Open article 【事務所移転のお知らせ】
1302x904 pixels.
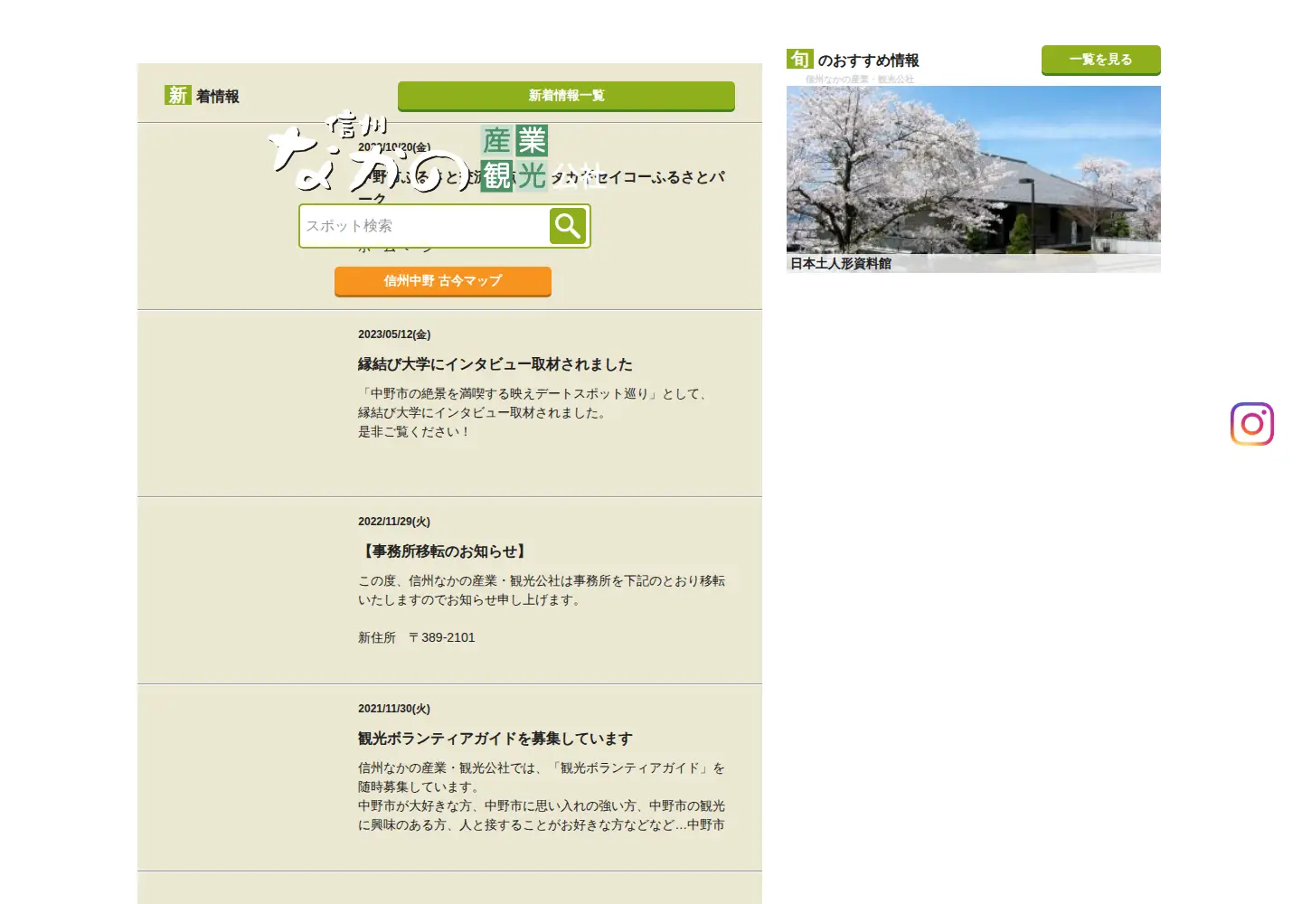(x=443, y=551)
